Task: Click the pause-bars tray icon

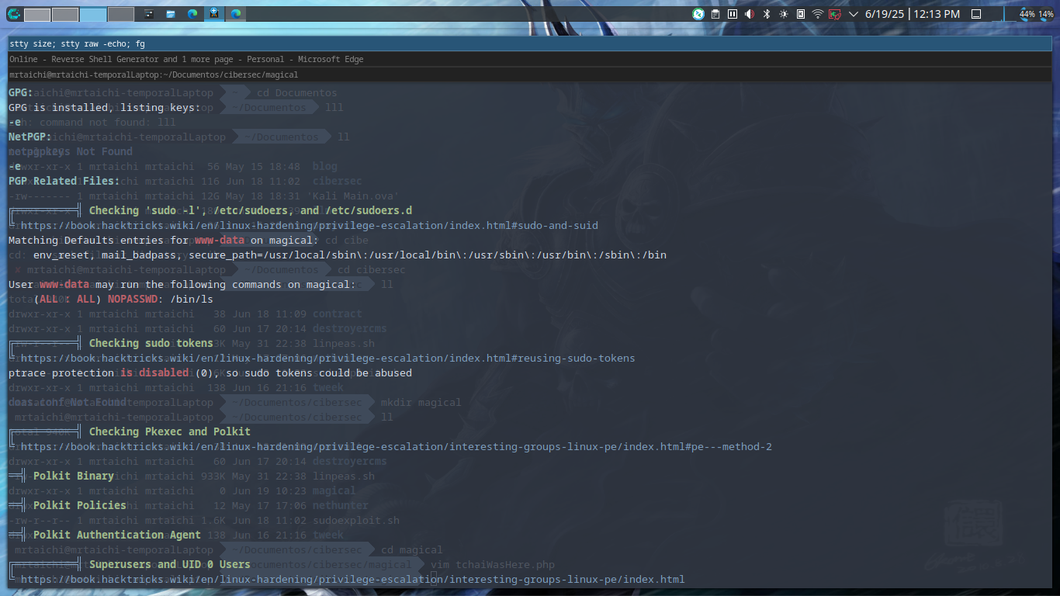Action: coord(733,14)
